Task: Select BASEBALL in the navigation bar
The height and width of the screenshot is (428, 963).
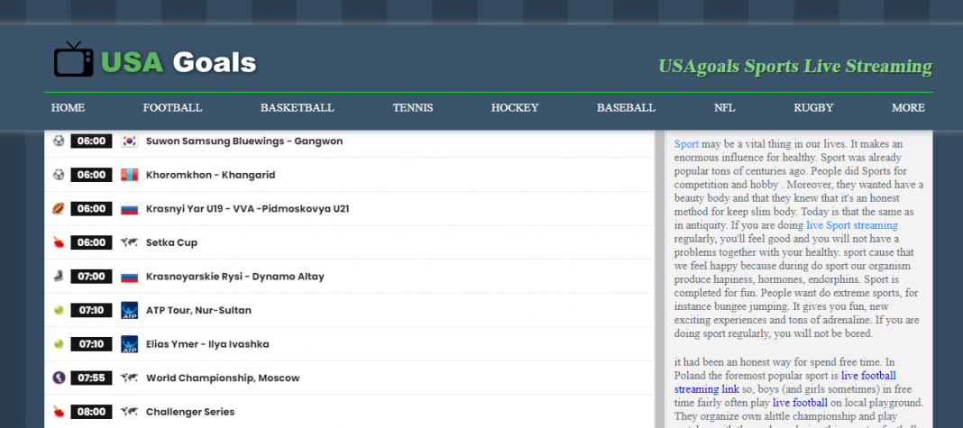Action: [x=626, y=107]
